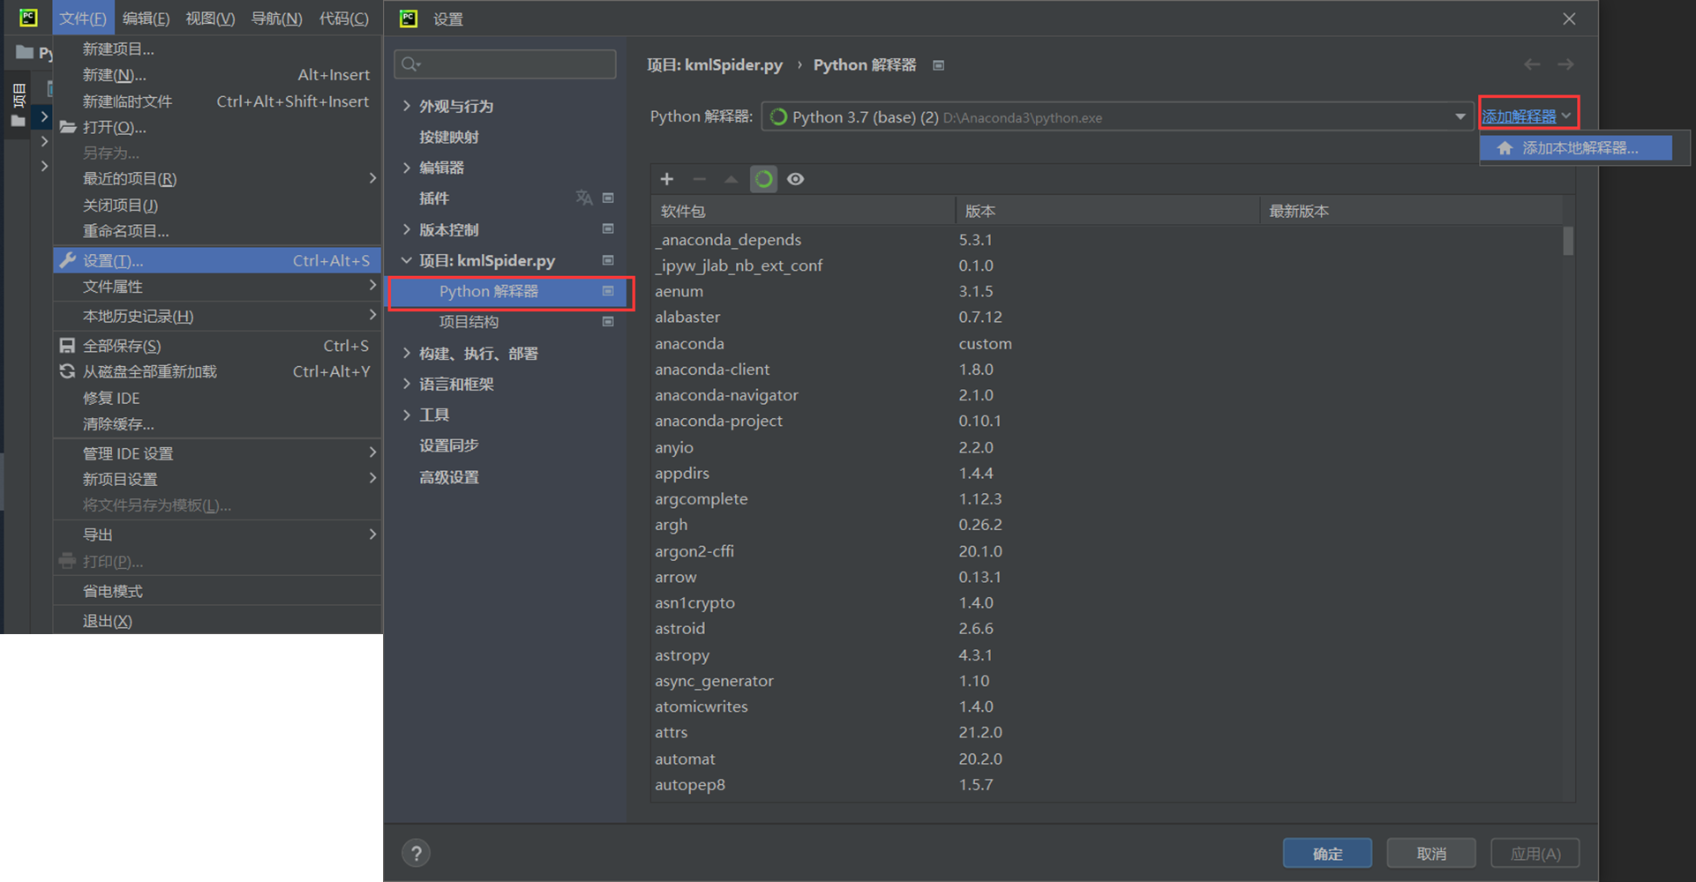This screenshot has width=1696, height=882.
Task: Open the 编辑(E) menu
Action: tap(146, 19)
